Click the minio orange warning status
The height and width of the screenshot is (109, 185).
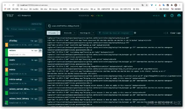pos(7,70)
